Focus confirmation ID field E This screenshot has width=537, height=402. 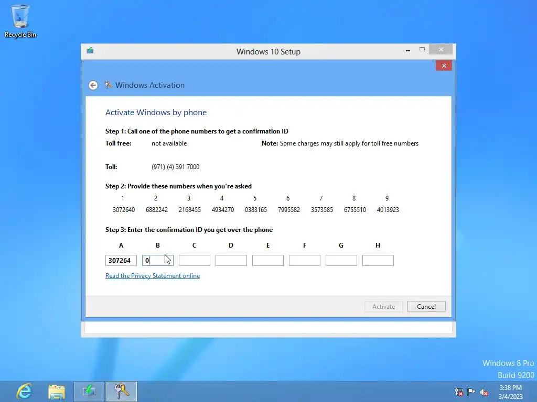[268, 261]
